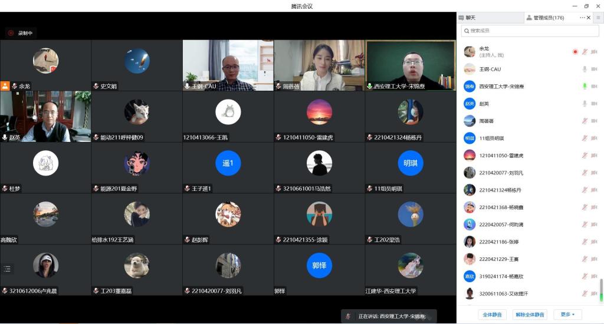
Task: Click the camera icon for 王钢-CAU
Action: pos(594,69)
